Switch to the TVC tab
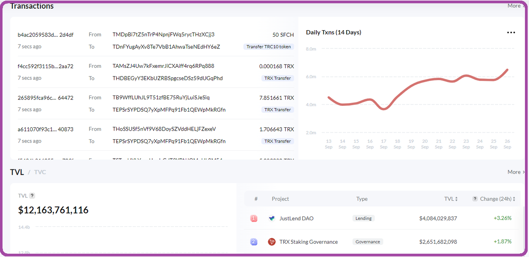The image size is (529, 257). (40, 172)
